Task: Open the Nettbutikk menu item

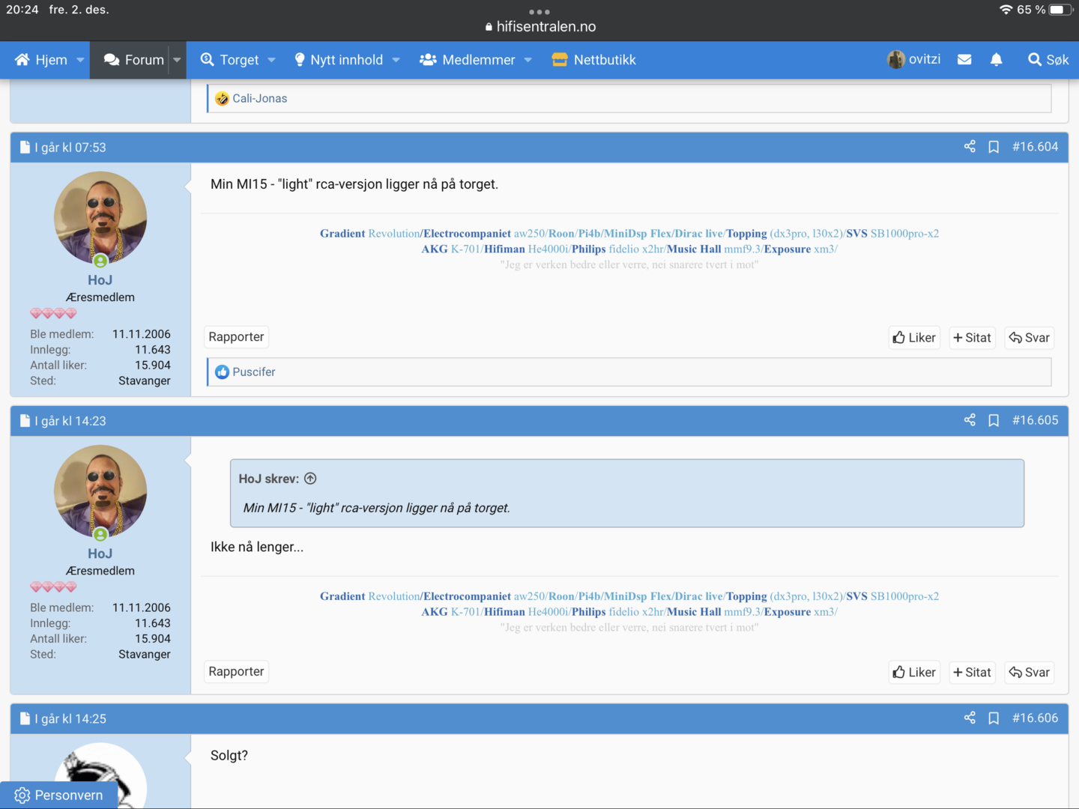Action: 593,60
